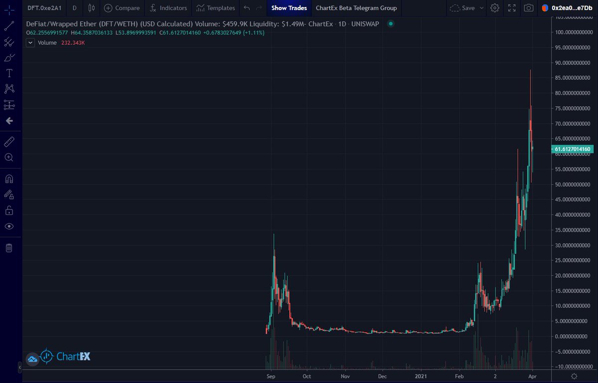Click the back arrow in left toolbar
598x383 pixels.
[9, 121]
